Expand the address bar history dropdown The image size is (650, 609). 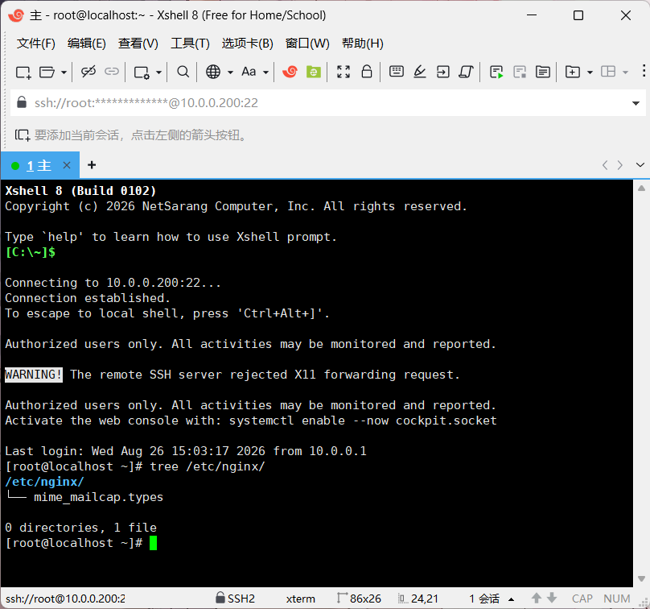click(636, 103)
